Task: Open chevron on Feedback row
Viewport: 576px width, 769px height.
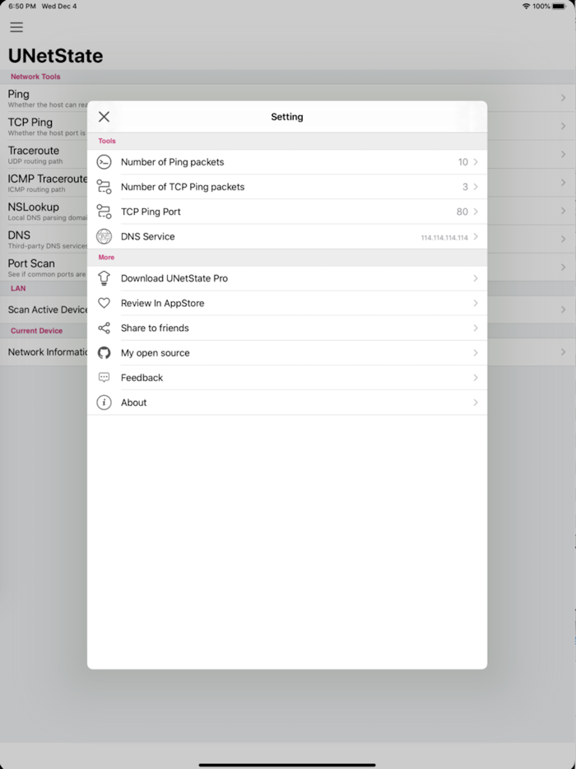Action: [x=476, y=378]
